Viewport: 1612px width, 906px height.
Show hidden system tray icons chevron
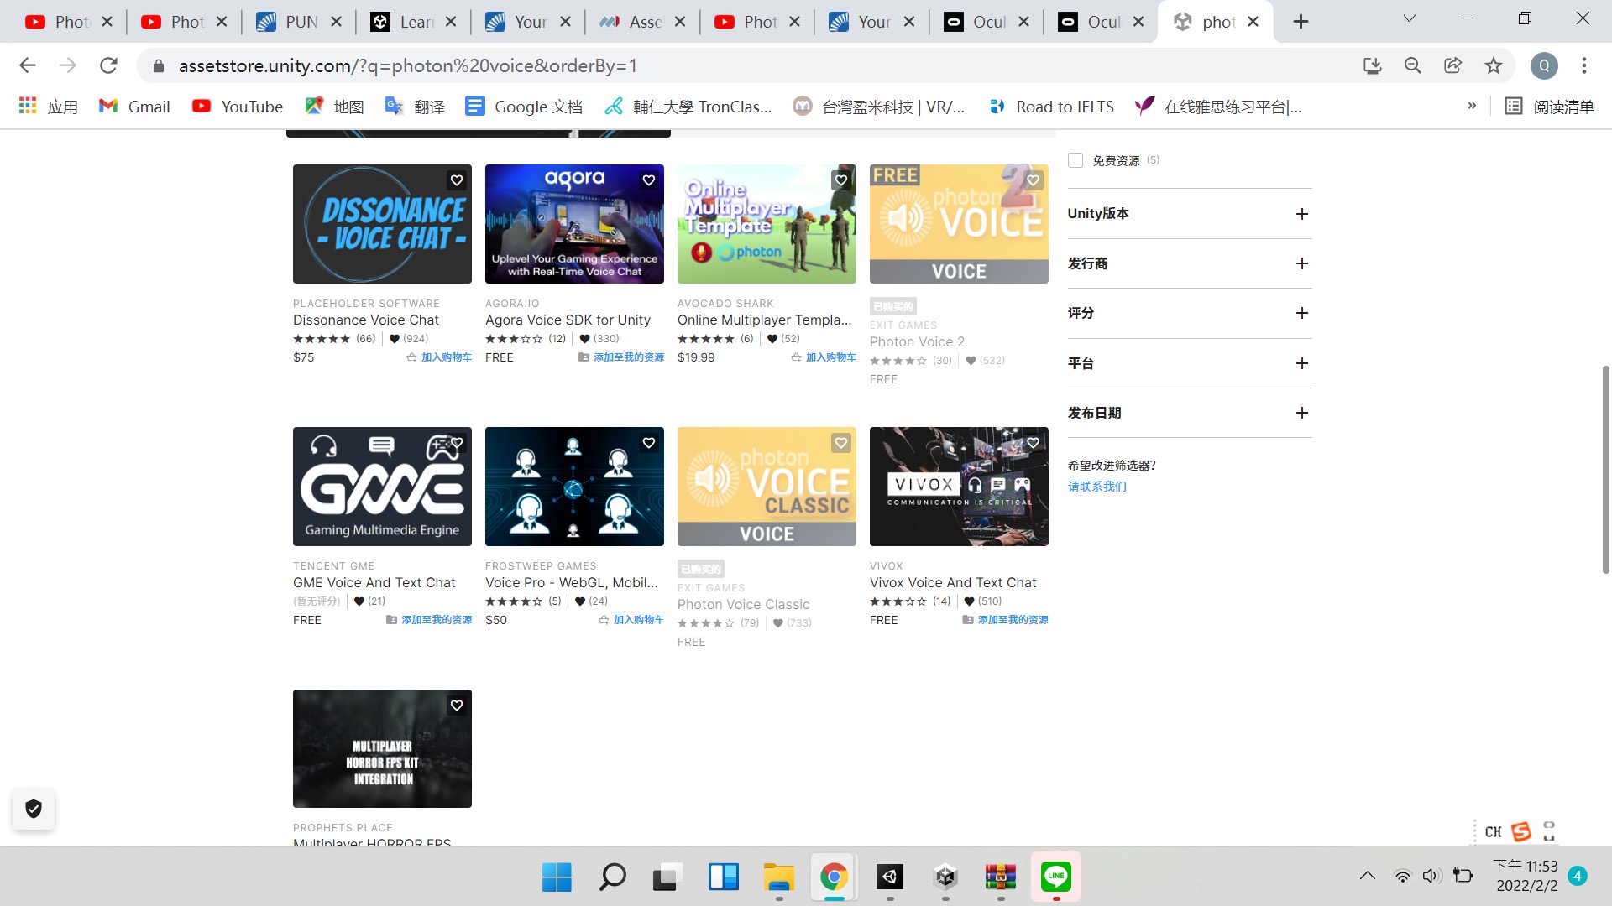(x=1368, y=876)
